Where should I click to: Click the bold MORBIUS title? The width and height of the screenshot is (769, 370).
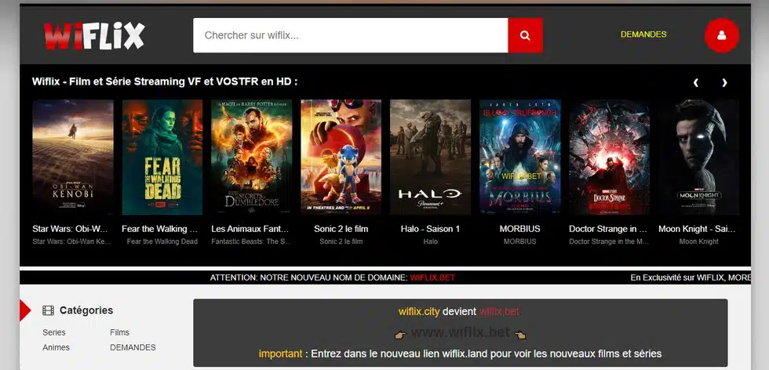(519, 229)
